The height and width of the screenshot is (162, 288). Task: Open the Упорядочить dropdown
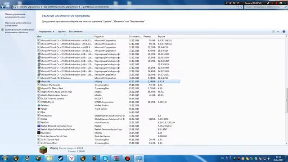(x=46, y=31)
